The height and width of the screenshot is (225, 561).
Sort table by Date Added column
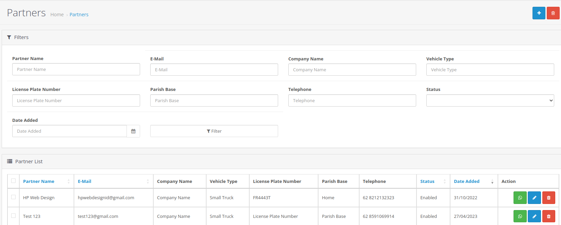tap(466, 182)
